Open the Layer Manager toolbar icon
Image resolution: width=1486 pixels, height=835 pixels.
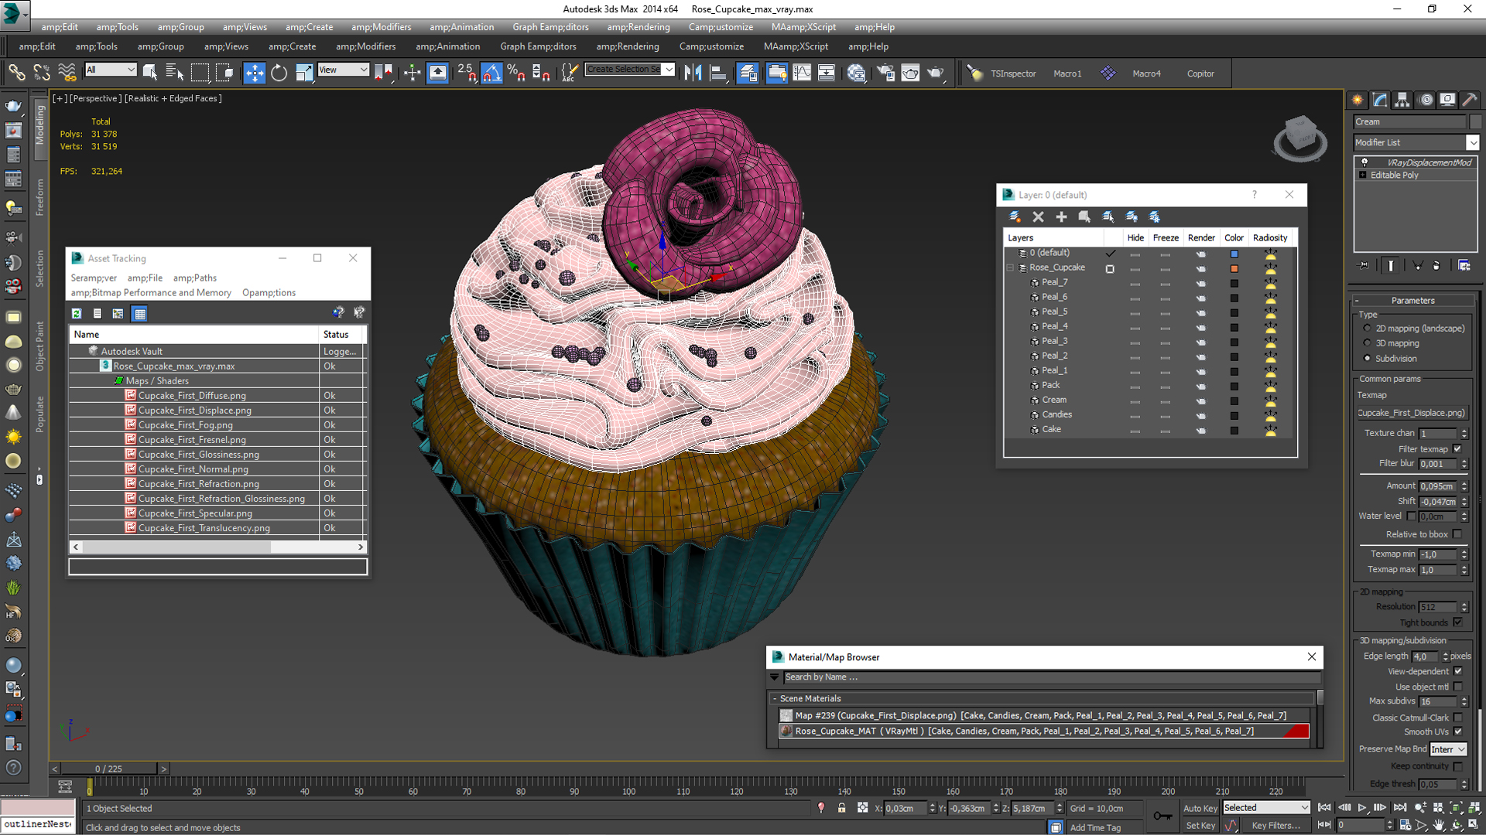point(748,73)
